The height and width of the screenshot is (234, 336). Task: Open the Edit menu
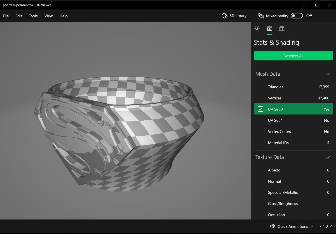coord(18,16)
